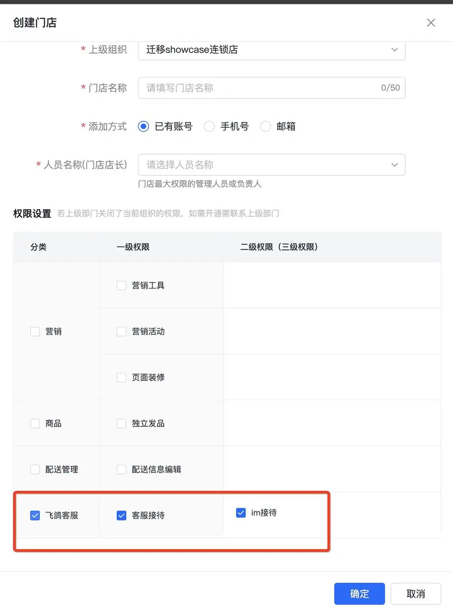Check the 页面装修 permission
This screenshot has height=613, width=453.
click(x=122, y=377)
